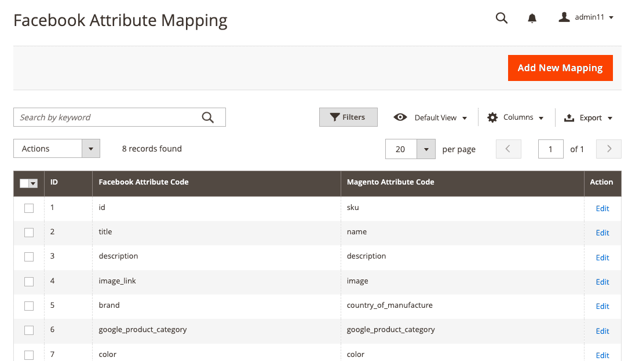Select the checkbox for the title row
Viewport: 628px width, 361px height.
[x=29, y=233]
